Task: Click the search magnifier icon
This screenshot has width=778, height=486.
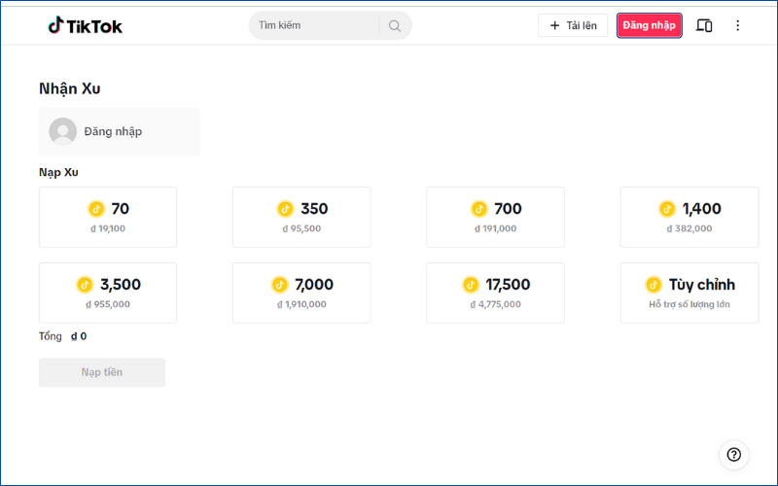Action: click(395, 26)
